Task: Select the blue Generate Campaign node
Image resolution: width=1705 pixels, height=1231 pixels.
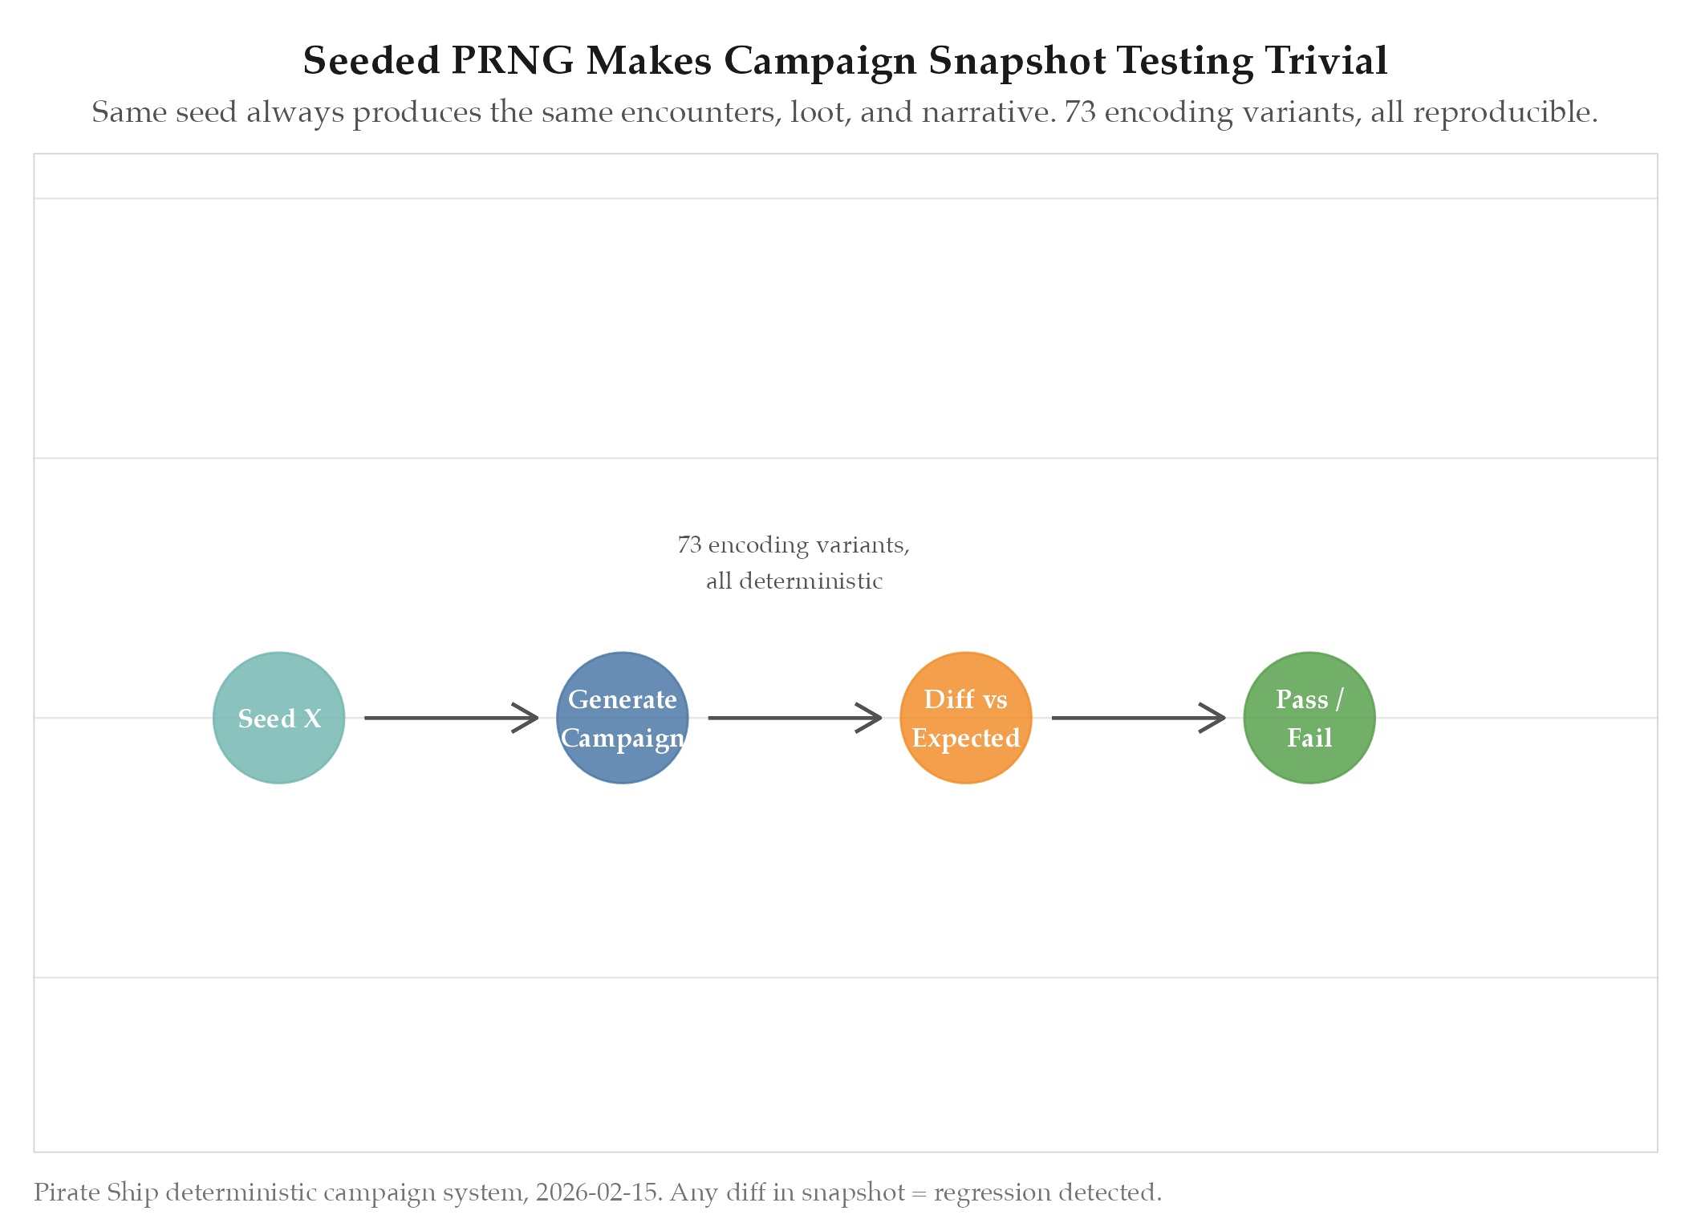Action: pos(622,718)
